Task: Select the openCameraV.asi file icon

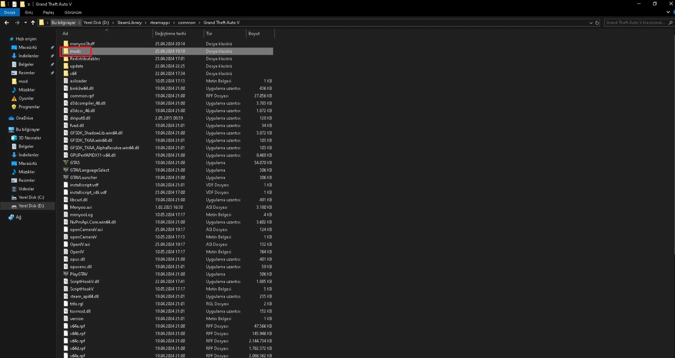Action: tap(66, 230)
